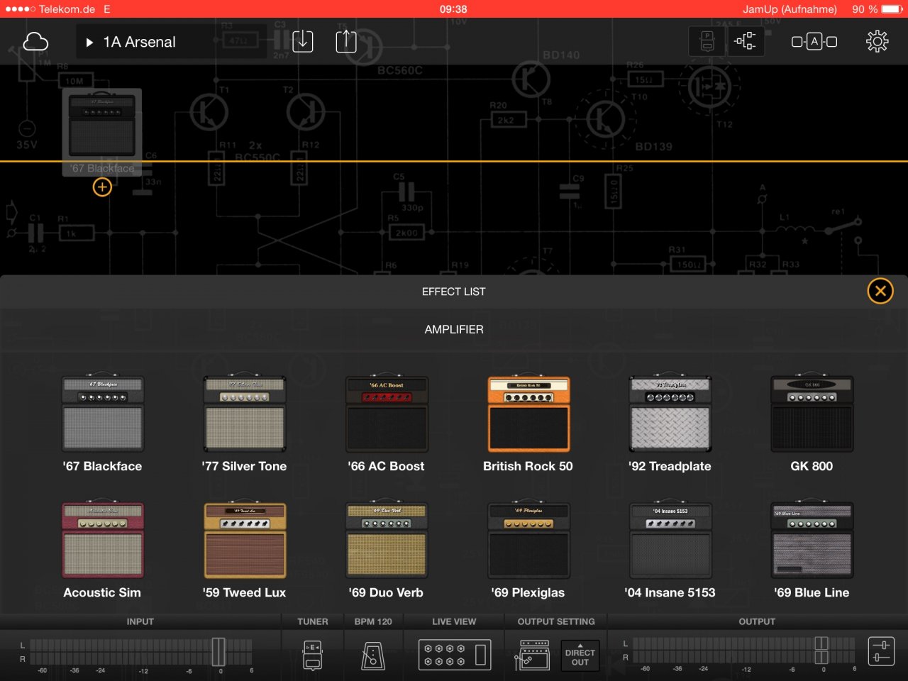Tap the TUNER label
Screen dimensions: 908x681
pos(313,621)
